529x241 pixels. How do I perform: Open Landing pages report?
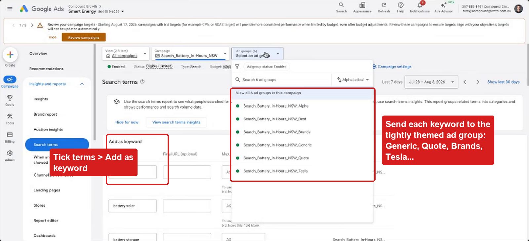click(47, 190)
